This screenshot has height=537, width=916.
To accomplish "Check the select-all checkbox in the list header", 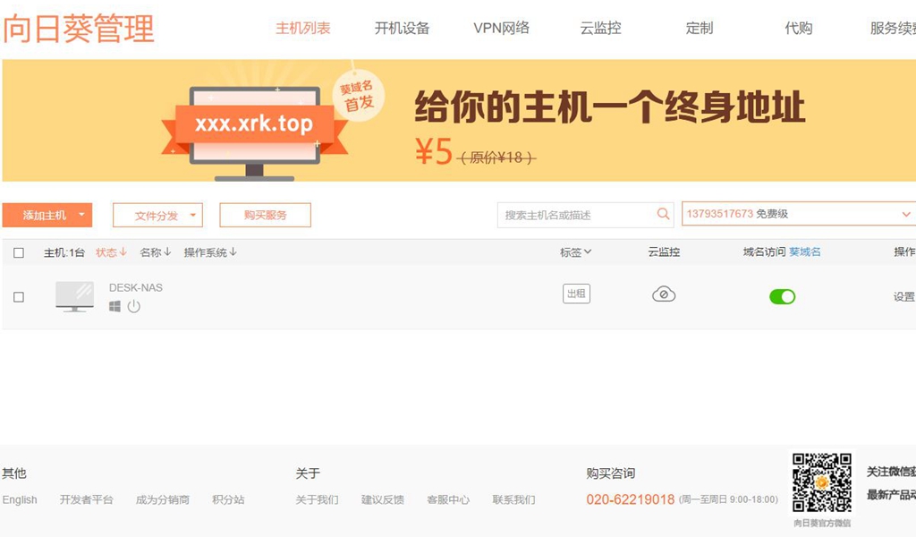I will click(x=19, y=252).
